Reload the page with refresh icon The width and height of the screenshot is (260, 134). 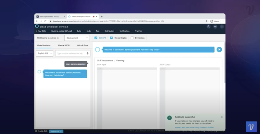(x=45, y=21)
